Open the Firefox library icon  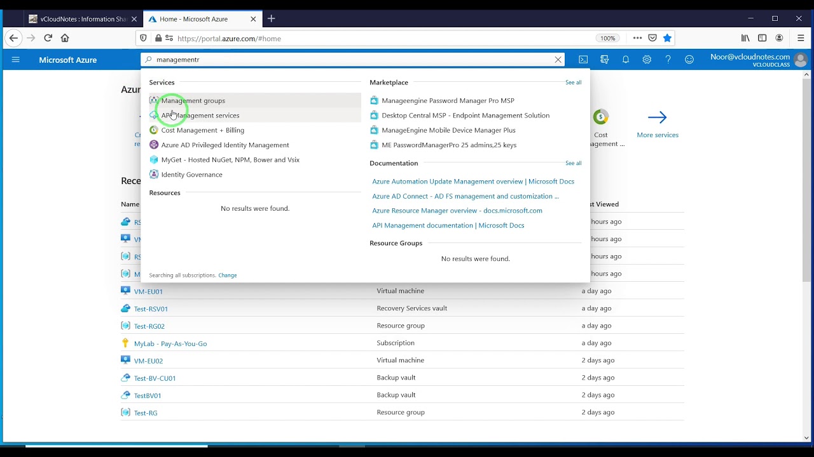pos(745,38)
